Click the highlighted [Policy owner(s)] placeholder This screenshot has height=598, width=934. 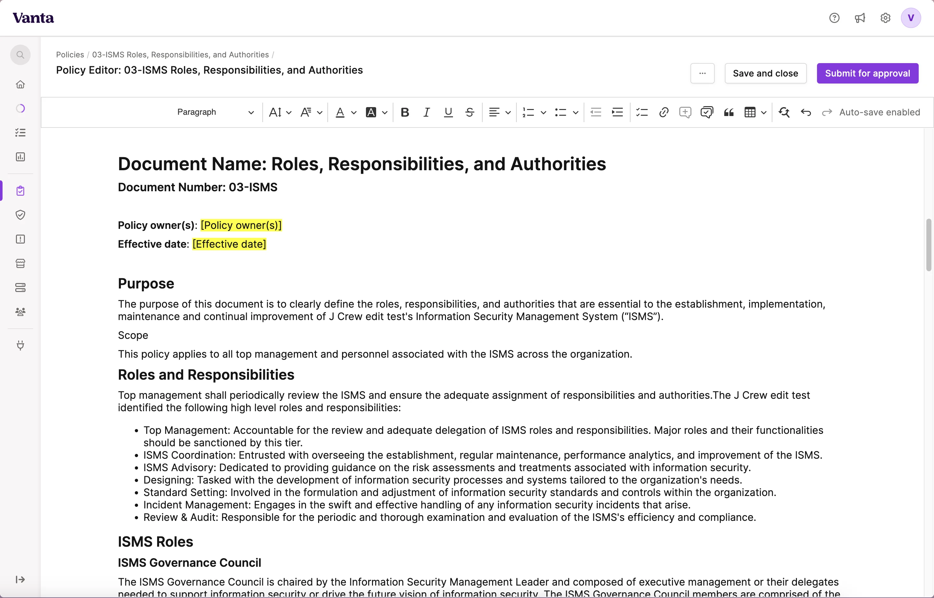tap(241, 225)
